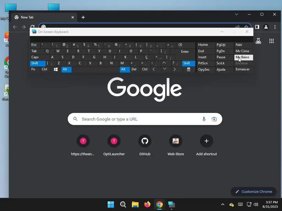Toggle Caps lock key
The width and height of the screenshot is (282, 211).
coord(40,57)
